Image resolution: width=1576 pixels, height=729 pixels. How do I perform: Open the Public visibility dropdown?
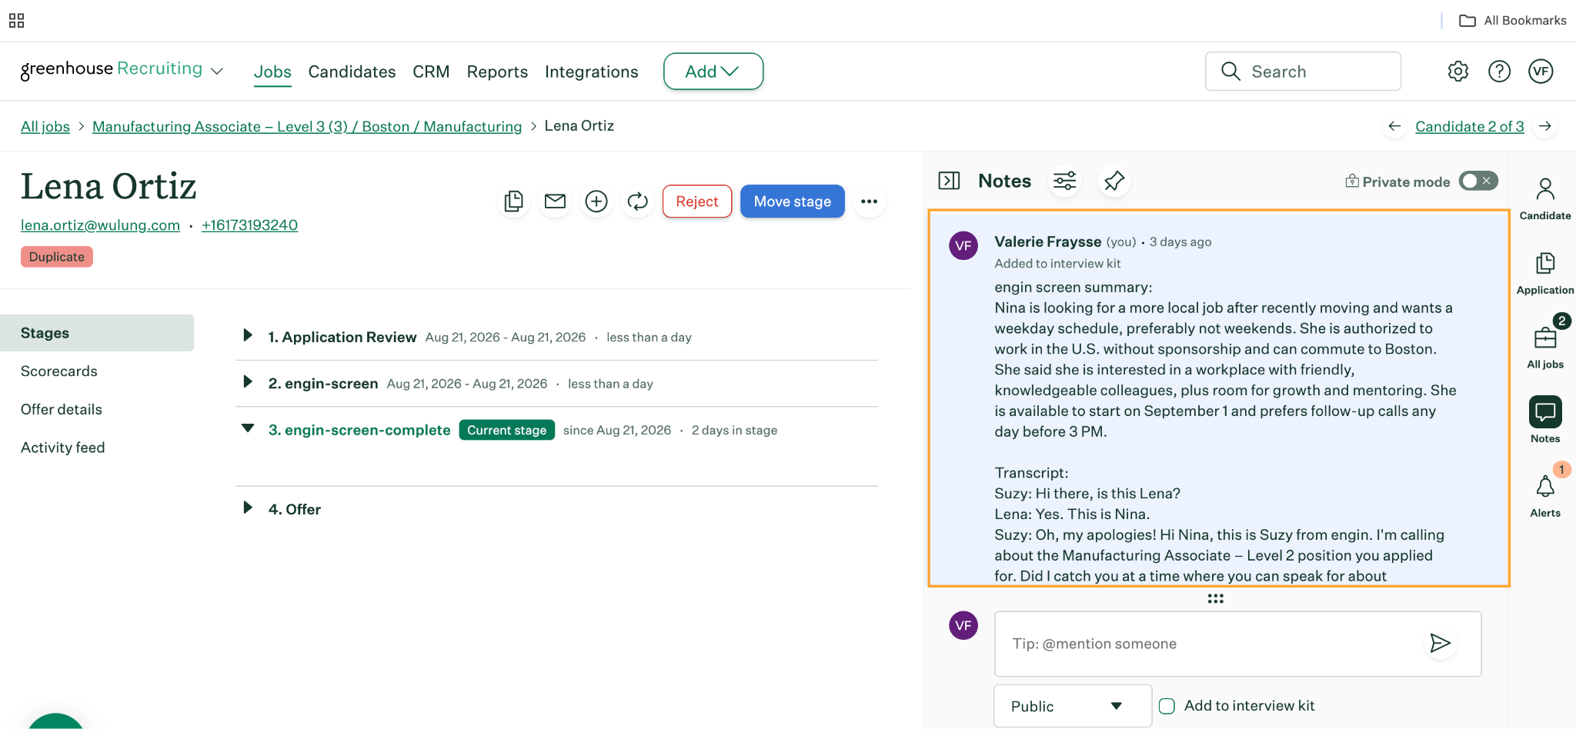[x=1072, y=706]
